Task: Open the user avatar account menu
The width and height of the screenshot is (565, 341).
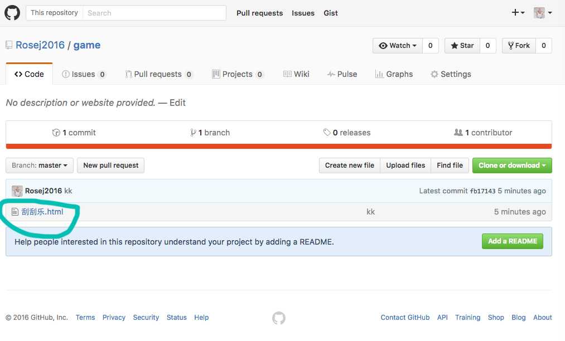Action: click(x=543, y=13)
